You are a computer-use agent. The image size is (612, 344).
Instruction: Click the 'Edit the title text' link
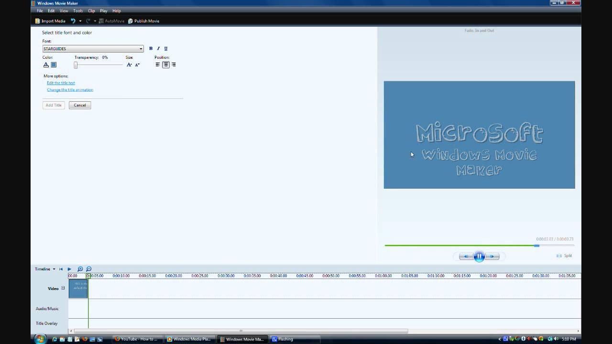(x=61, y=83)
